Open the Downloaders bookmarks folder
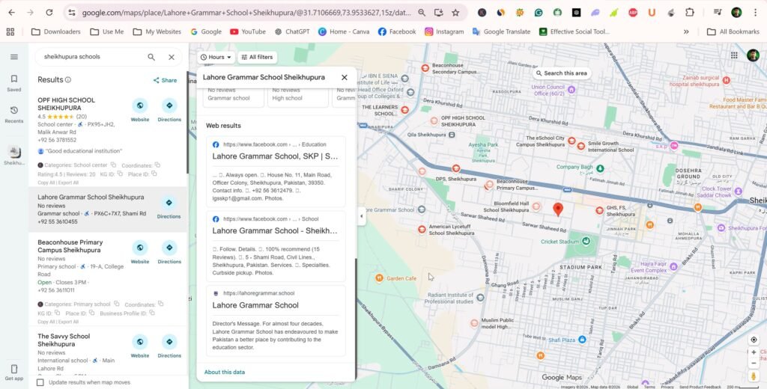Image resolution: width=767 pixels, height=389 pixels. 55,31
